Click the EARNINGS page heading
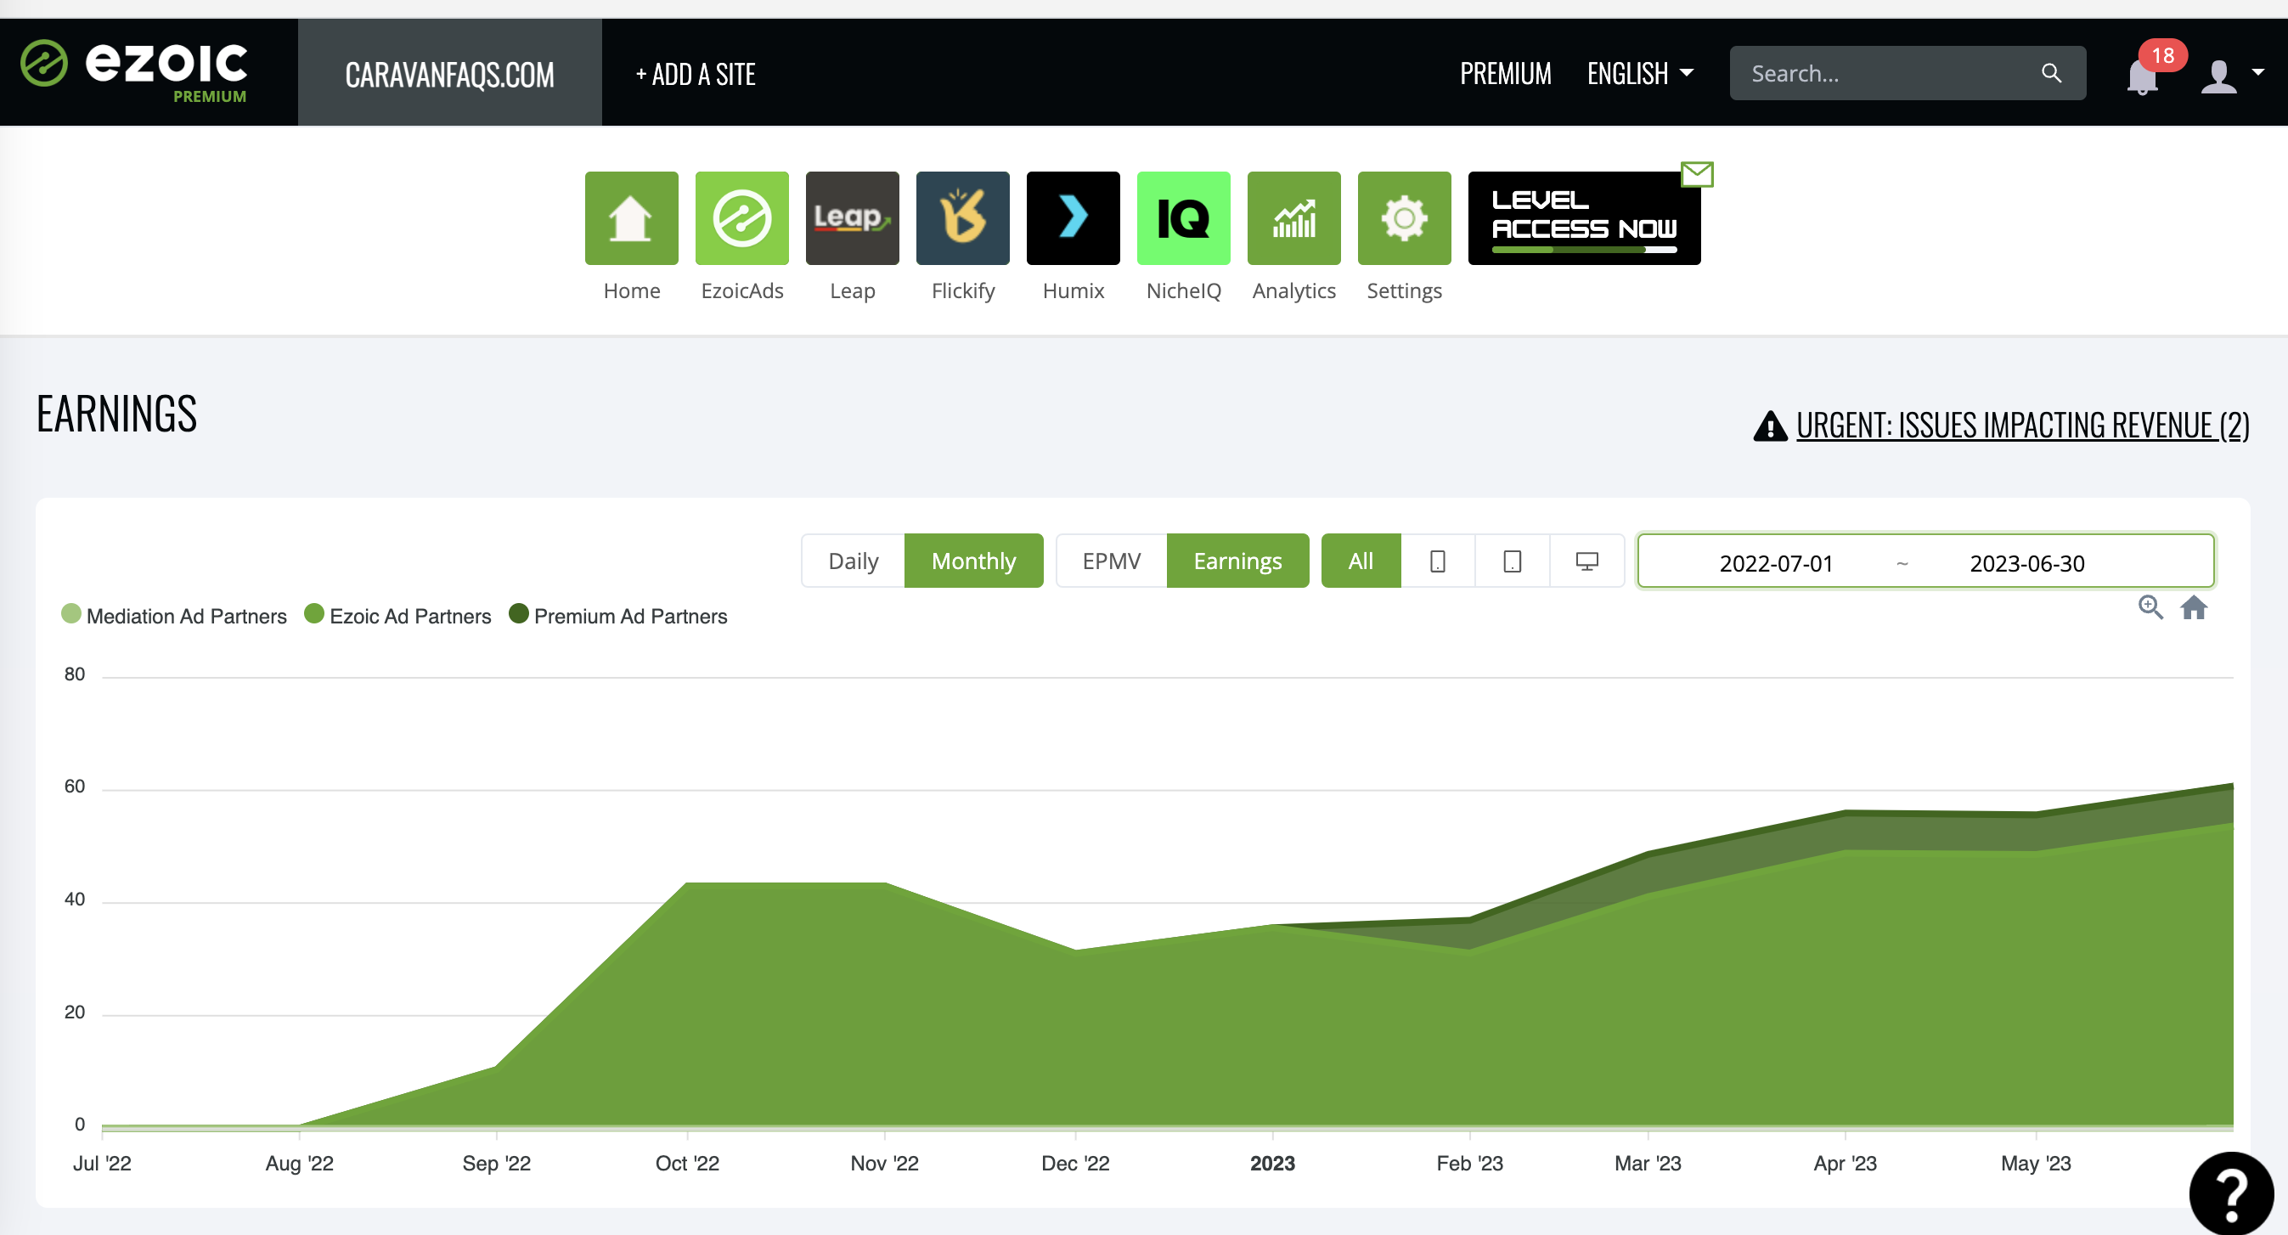Screen dimensions: 2288x1235 pos(116,413)
